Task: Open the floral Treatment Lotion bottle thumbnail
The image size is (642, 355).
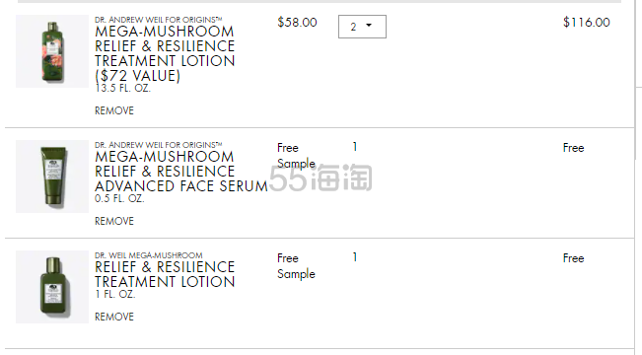Action: click(52, 51)
